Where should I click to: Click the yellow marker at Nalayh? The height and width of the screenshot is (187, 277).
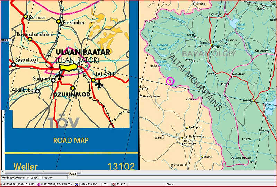pos(93,80)
